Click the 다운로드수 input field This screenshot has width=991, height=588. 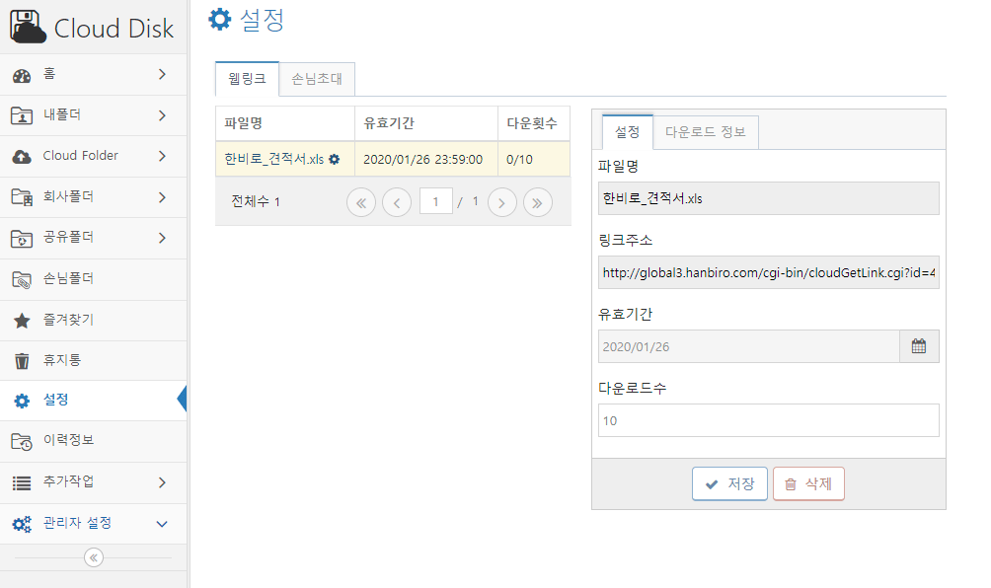click(x=769, y=420)
